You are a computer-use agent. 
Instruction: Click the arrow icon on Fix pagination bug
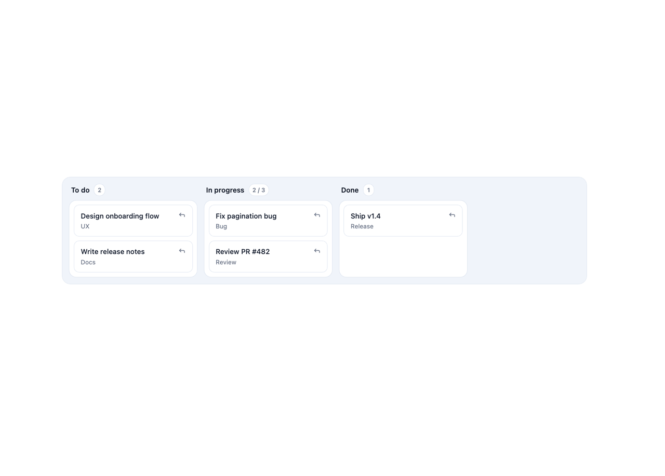coord(317,215)
